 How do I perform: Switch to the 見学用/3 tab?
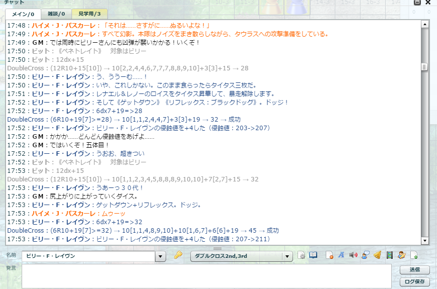click(x=89, y=14)
